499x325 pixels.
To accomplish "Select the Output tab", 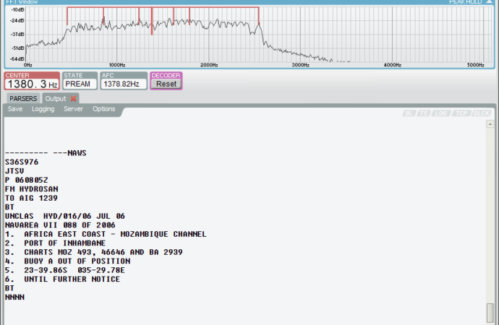I will pos(56,98).
